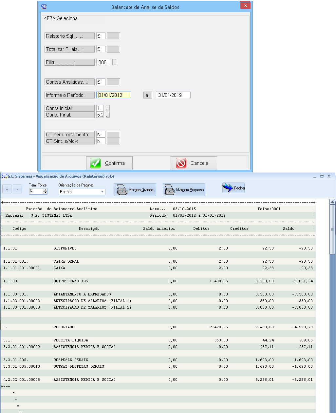Click the red Cancela button

tap(194, 163)
